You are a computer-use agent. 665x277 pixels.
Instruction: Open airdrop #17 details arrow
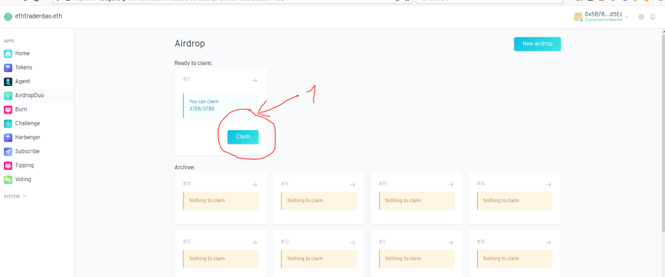pos(254,80)
